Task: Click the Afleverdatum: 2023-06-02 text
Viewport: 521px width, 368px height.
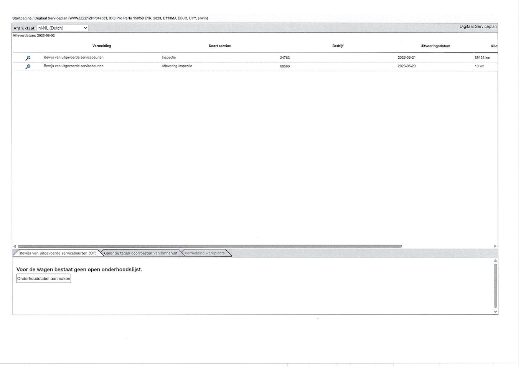Action: click(34, 36)
